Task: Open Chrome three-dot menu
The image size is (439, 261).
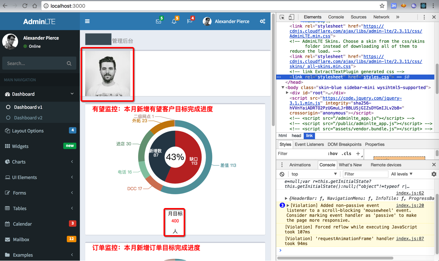Action: (x=433, y=6)
